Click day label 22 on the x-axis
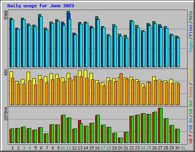Screen dimensions: 195x152 pyautogui.click(x=131, y=148)
